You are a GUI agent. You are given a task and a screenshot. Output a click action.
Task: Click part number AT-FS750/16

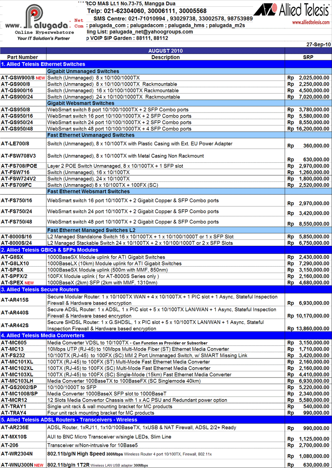pyautogui.click(x=17, y=201)
